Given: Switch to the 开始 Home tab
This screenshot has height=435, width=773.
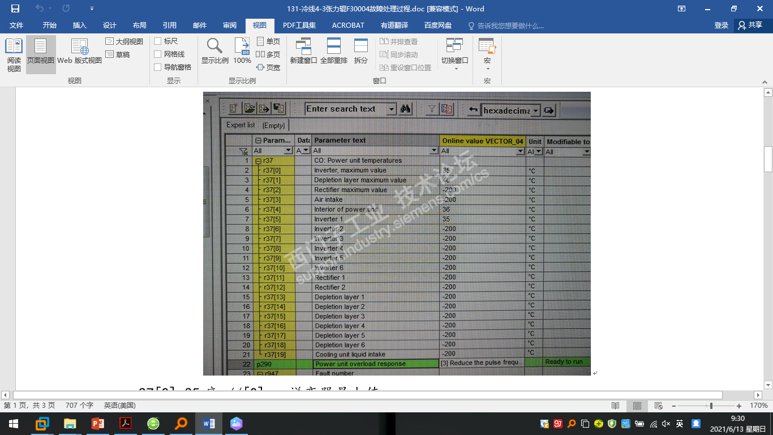Looking at the screenshot, I should point(50,25).
